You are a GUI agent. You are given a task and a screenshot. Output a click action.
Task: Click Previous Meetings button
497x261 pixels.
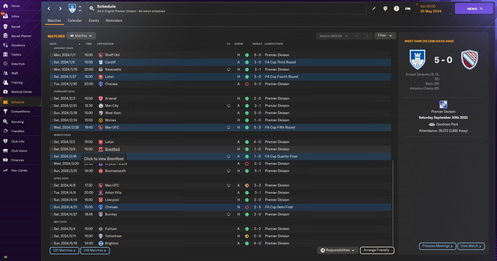point(438,246)
